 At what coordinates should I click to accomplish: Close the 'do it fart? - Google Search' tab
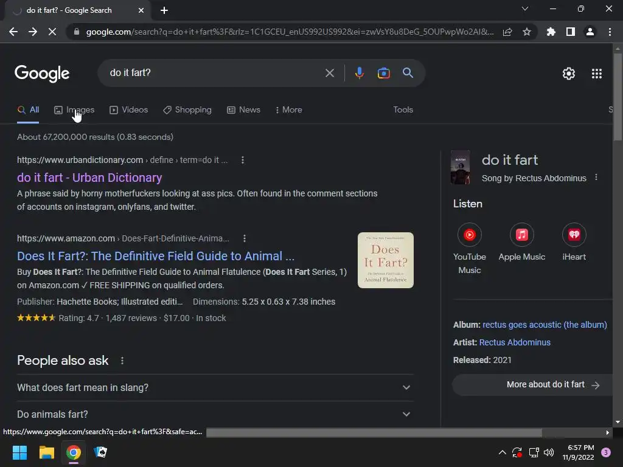(x=141, y=10)
